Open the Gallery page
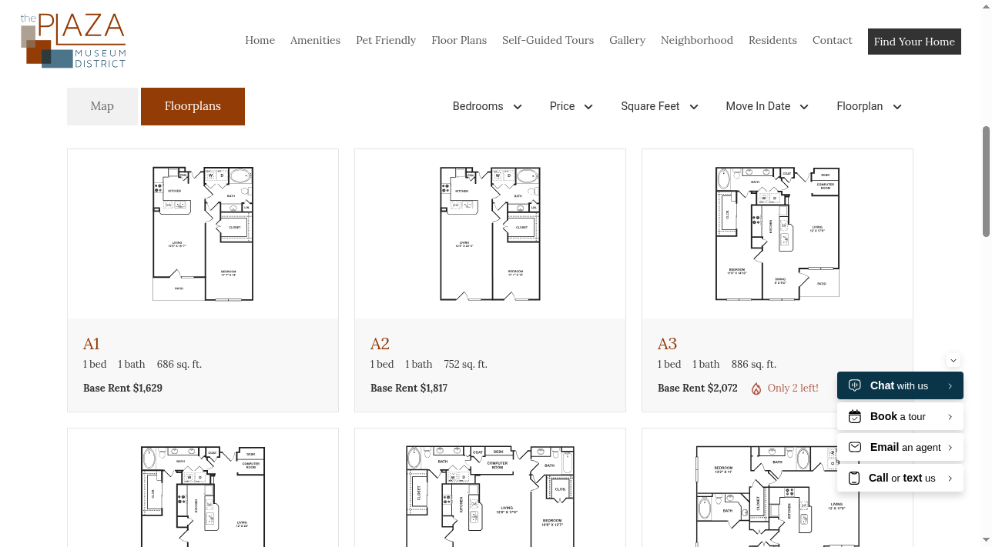 [627, 40]
